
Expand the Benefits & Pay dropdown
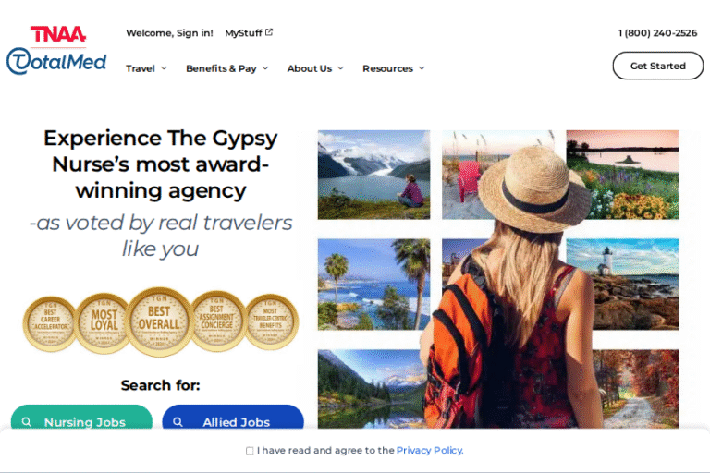click(227, 68)
